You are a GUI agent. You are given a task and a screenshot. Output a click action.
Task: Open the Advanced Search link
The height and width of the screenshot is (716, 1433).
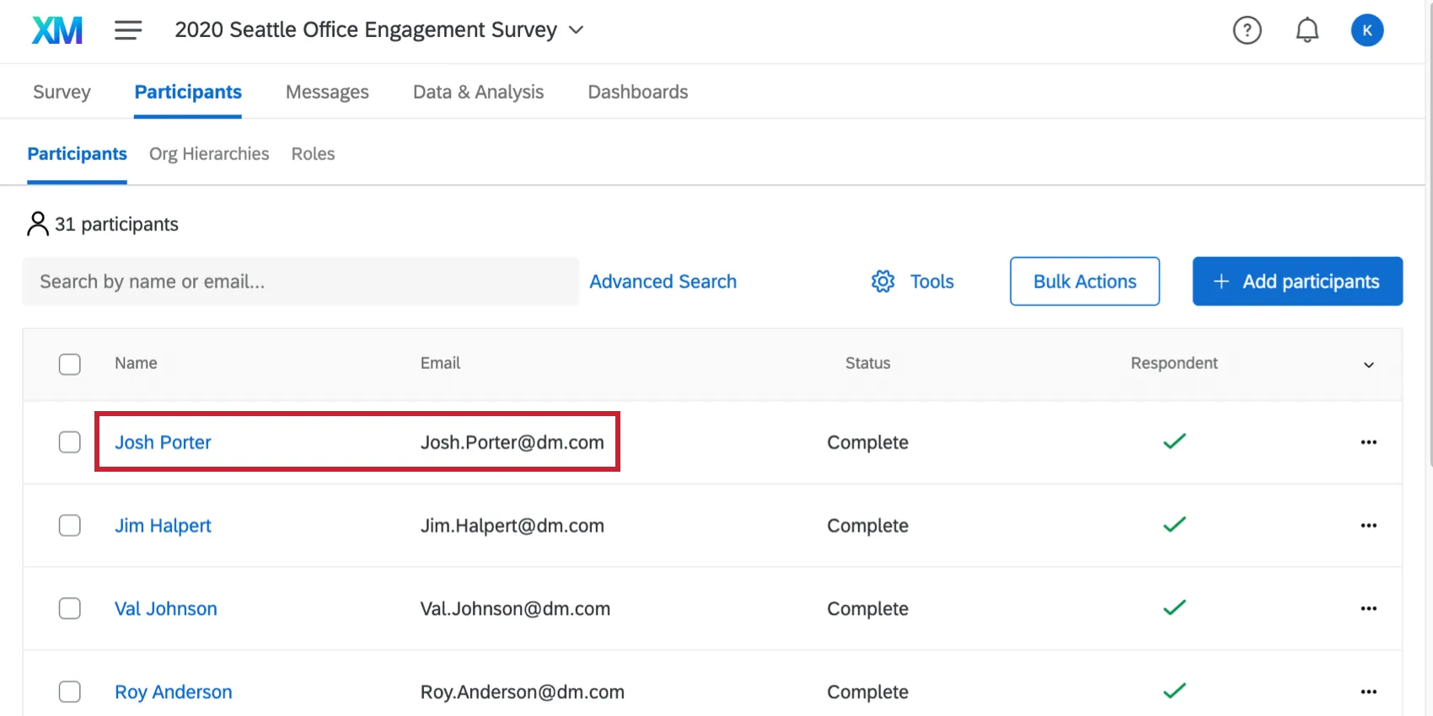[x=663, y=281]
